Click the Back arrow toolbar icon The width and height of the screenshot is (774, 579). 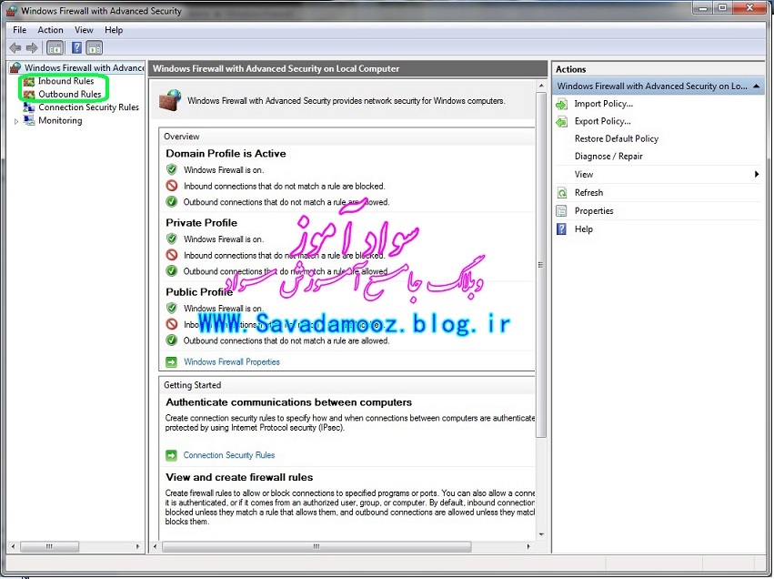click(x=15, y=48)
